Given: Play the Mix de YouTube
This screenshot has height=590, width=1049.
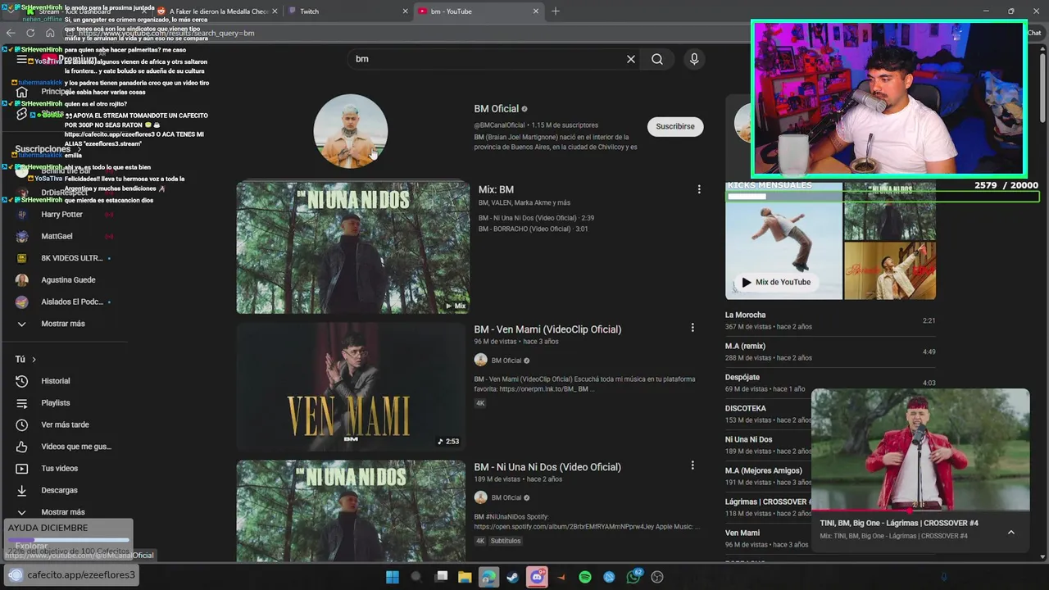Looking at the screenshot, I should click(x=776, y=282).
